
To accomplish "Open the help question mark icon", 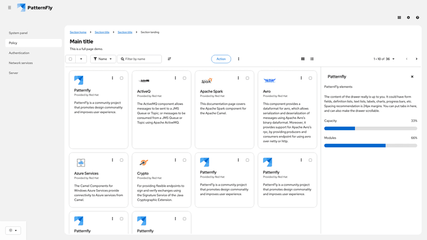I will point(417,18).
